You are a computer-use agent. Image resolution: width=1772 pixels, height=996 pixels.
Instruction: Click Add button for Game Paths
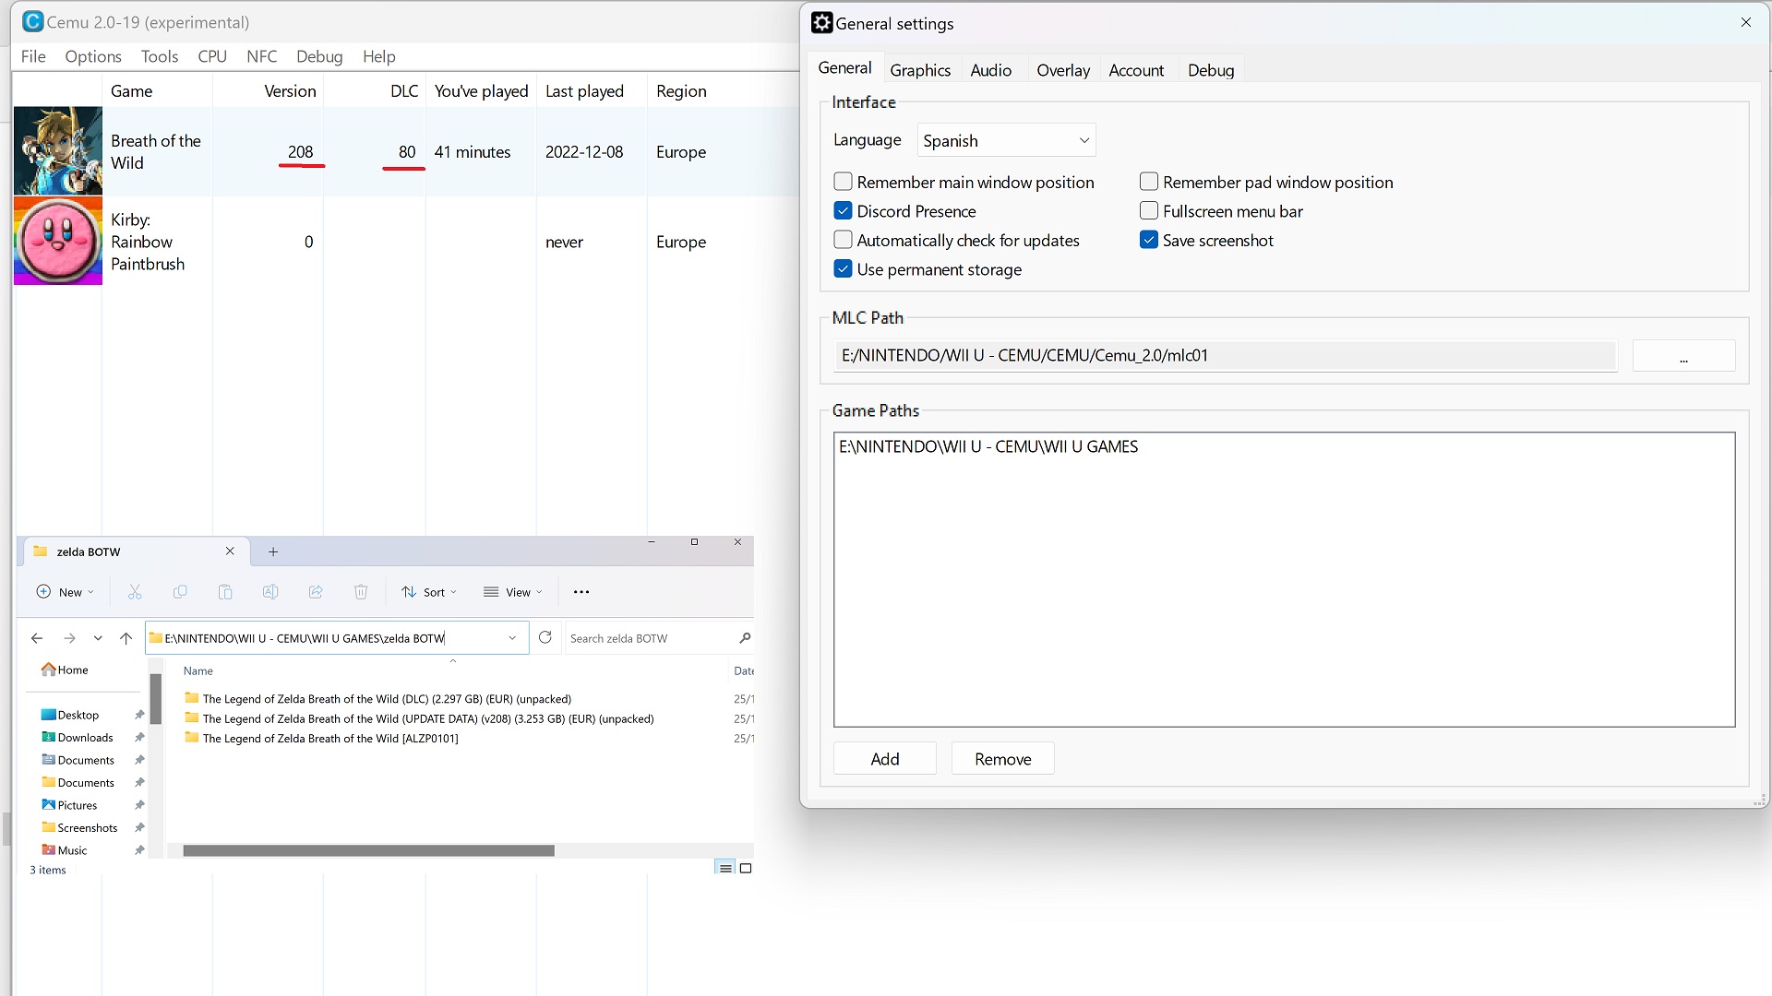[885, 759]
